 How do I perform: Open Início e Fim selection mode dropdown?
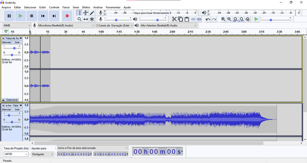pos(93,148)
